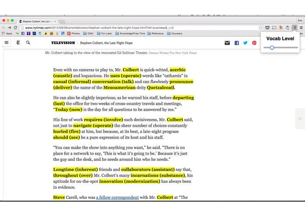Image resolution: width=305 pixels, height=216 pixels.
Task: Share article by email envelope icon
Action: (x=227, y=43)
